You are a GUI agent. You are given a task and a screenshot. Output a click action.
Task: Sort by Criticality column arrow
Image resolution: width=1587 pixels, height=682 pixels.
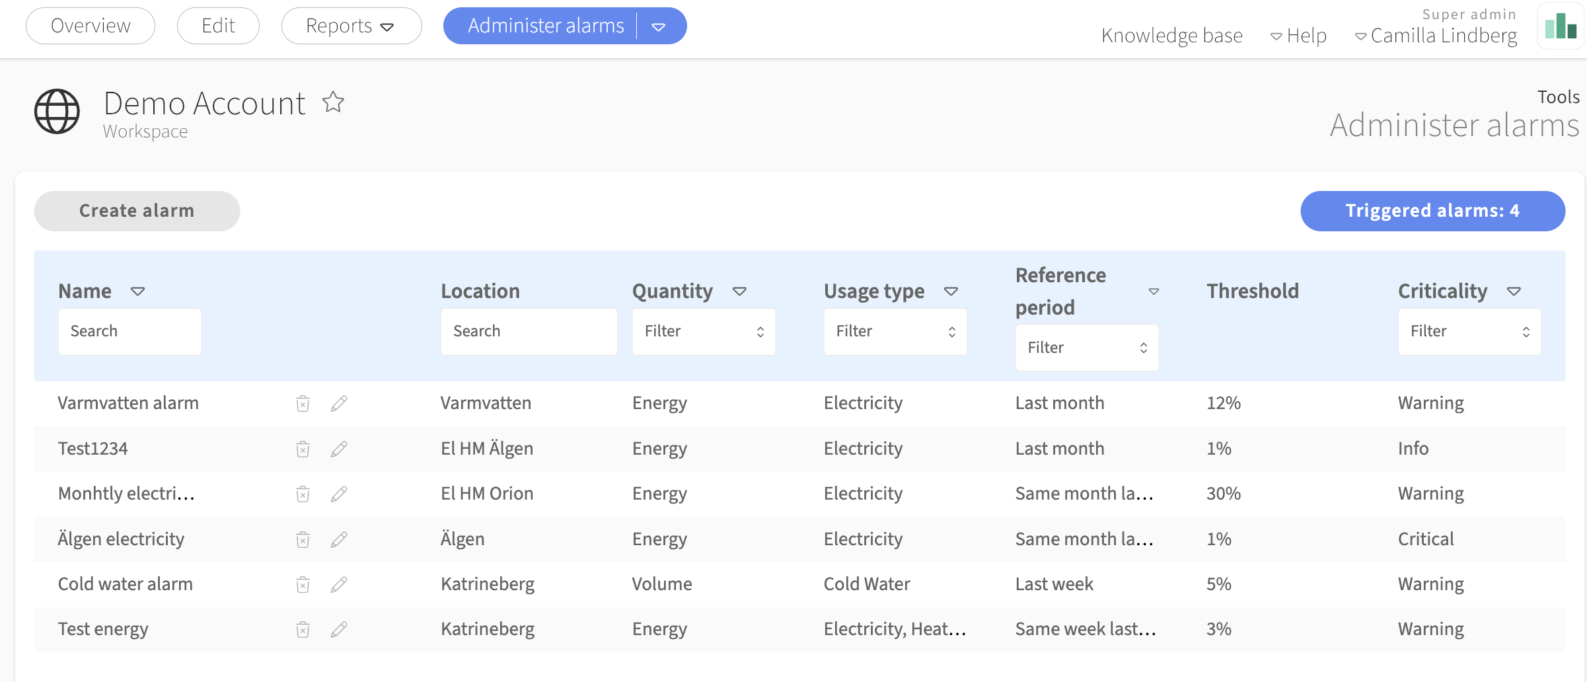click(x=1514, y=291)
